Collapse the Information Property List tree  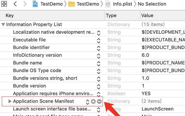tap(3, 24)
